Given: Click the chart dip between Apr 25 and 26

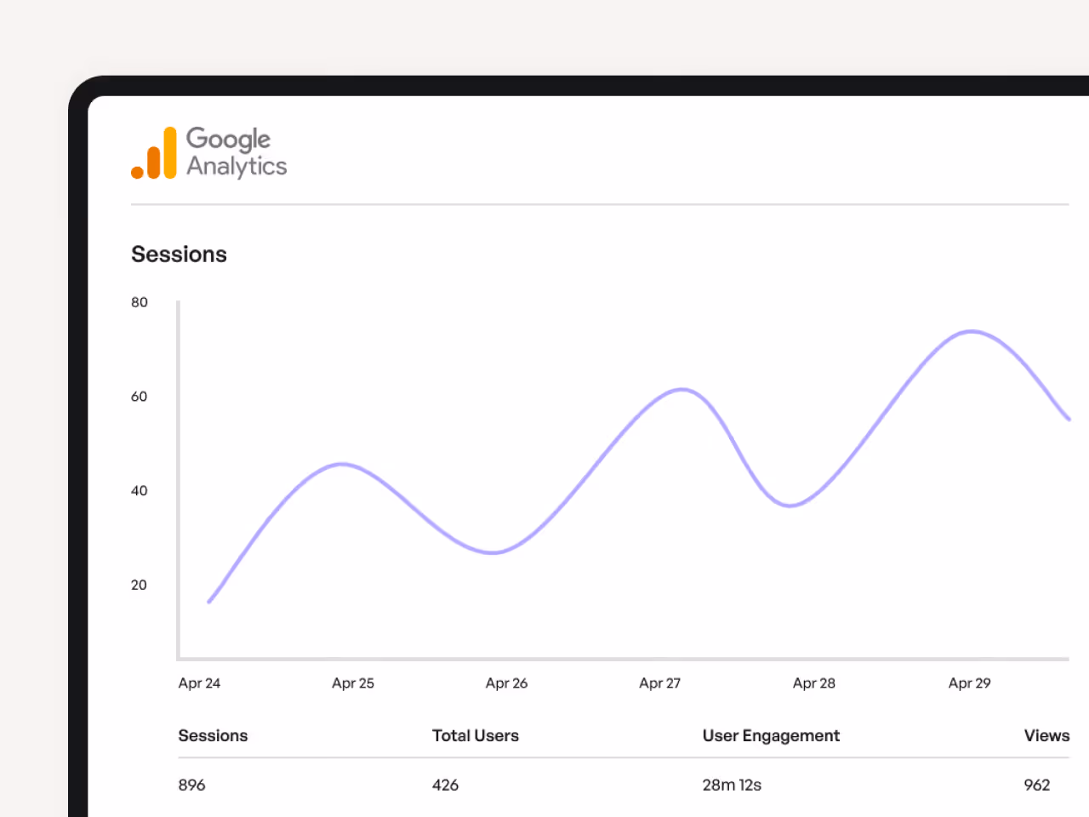Looking at the screenshot, I should coord(492,551).
